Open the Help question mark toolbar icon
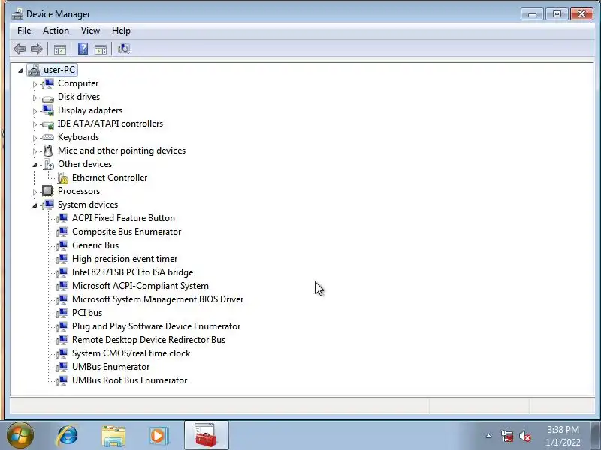This screenshot has height=450, width=601. (x=83, y=49)
